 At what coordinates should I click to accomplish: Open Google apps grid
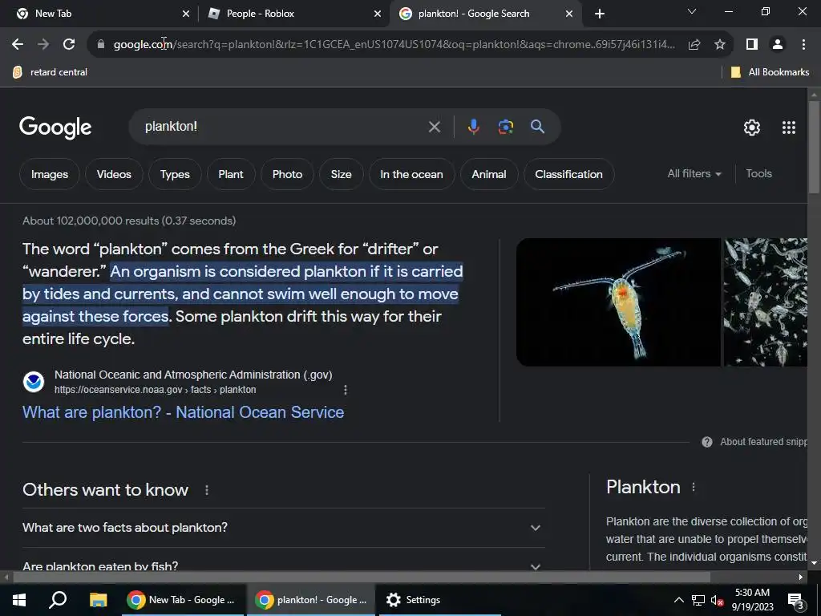point(789,128)
